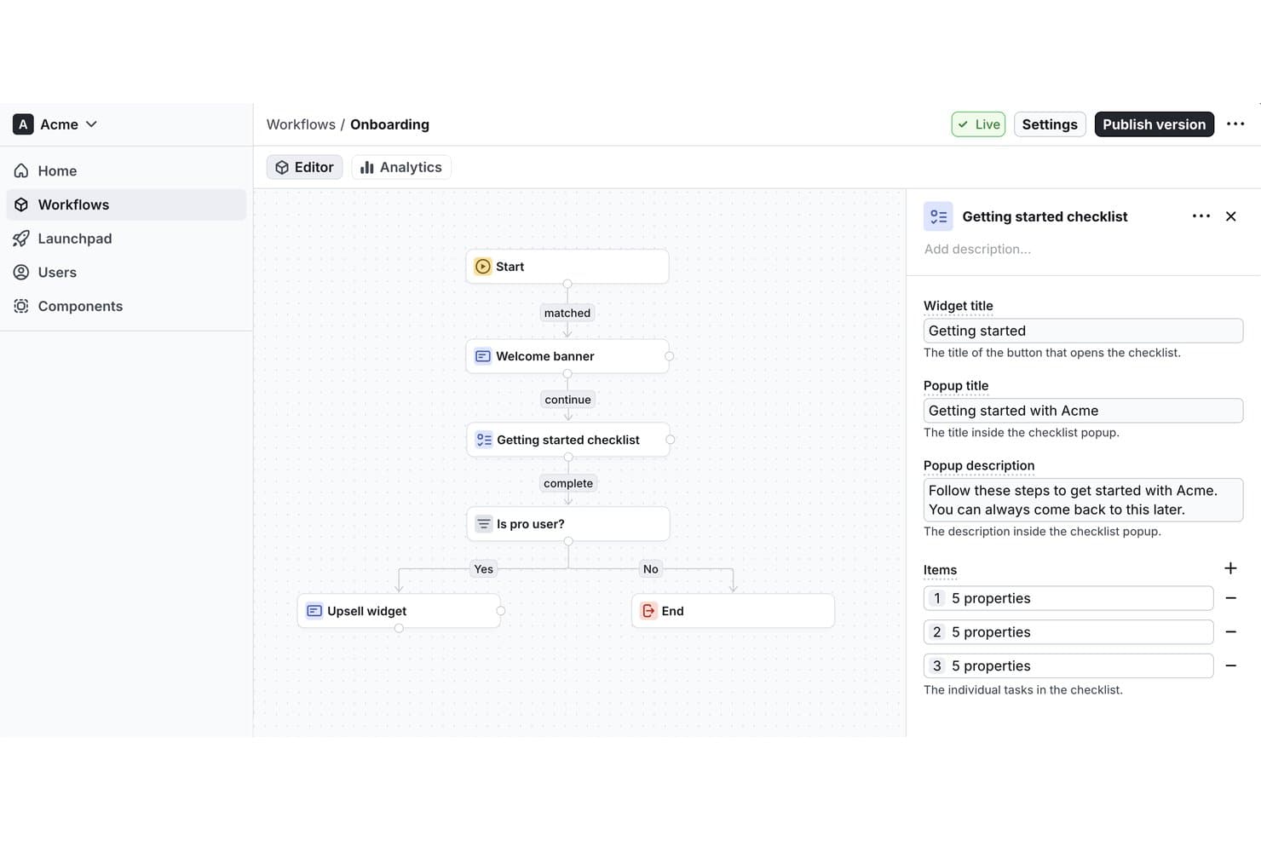The width and height of the screenshot is (1261, 841).
Task: Toggle the Live status badge
Action: click(x=978, y=124)
